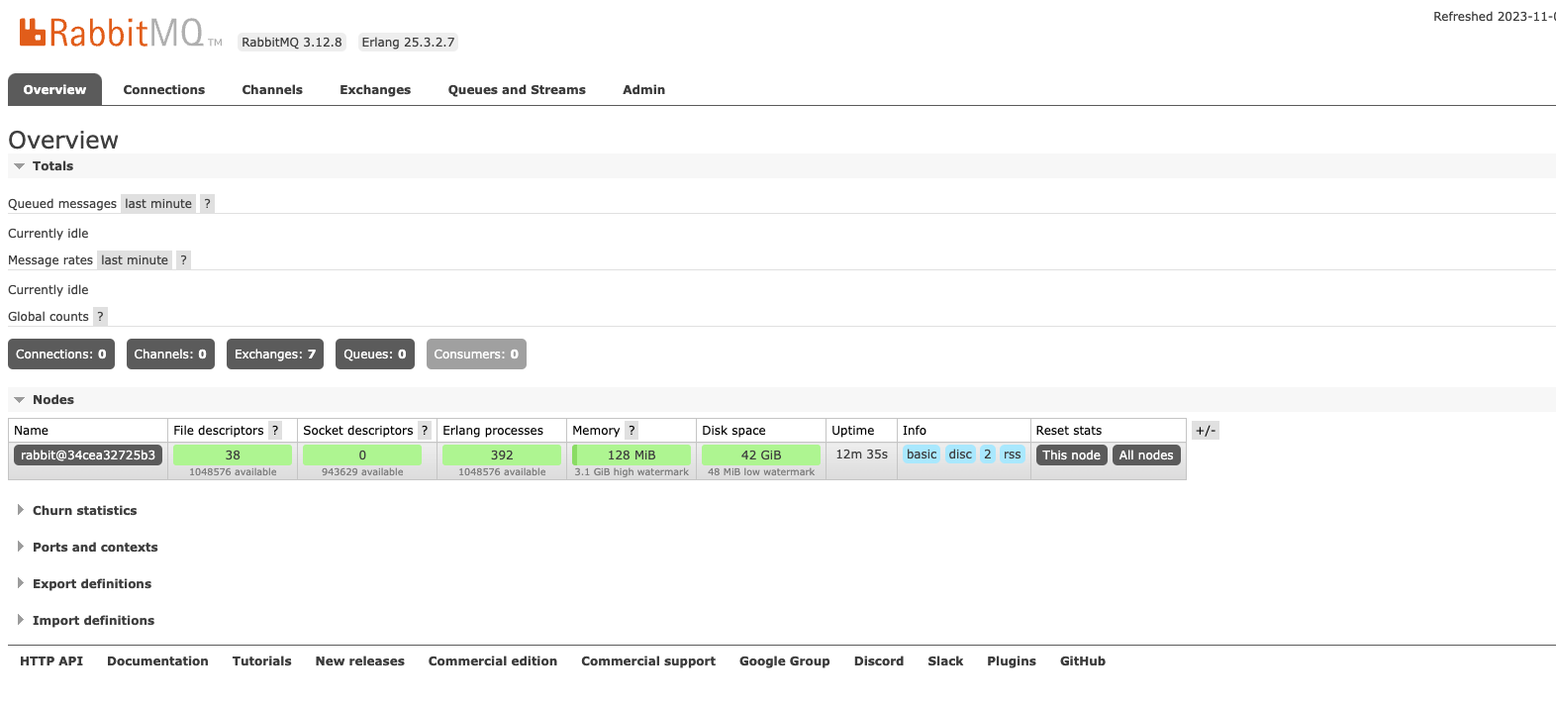Click the Connections: 0 count button
Screen dimensions: 1556x708
(61, 354)
